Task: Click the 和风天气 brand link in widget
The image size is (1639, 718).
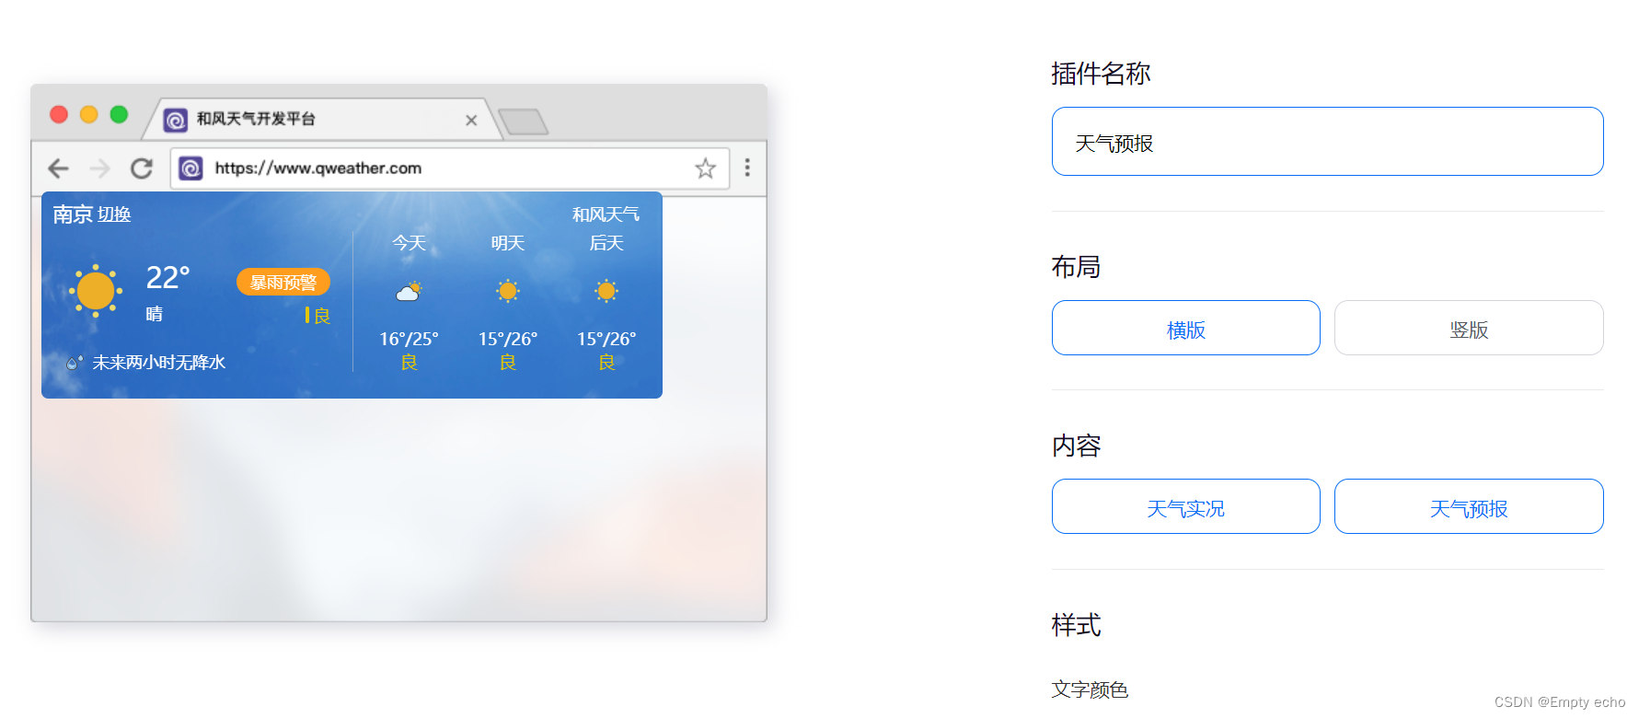Action: click(606, 214)
